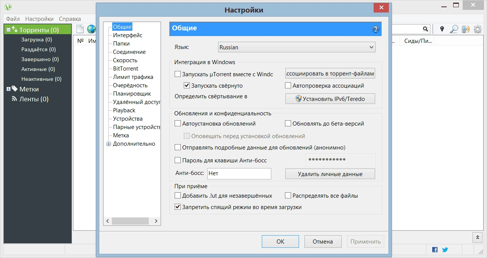
Task: Click the remote device pairing icon
Action: pos(466,29)
